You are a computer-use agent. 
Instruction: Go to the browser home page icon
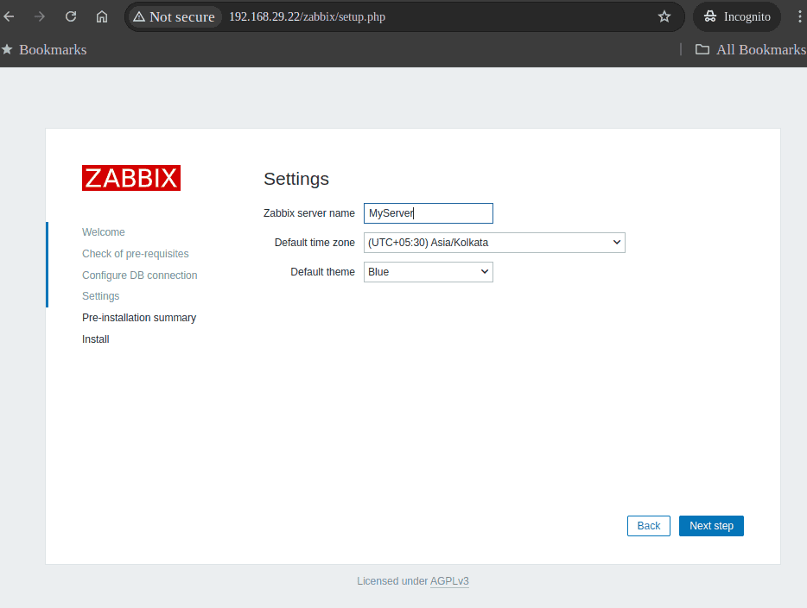point(102,16)
